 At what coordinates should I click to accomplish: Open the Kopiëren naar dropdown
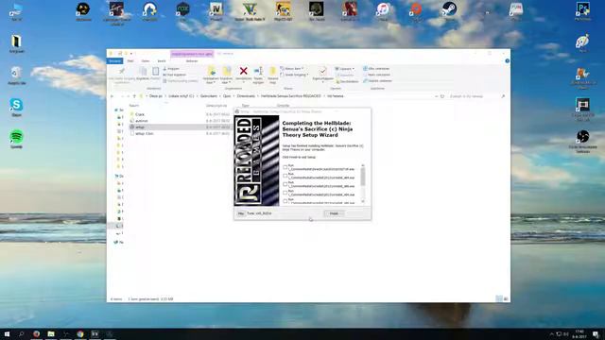click(x=227, y=75)
